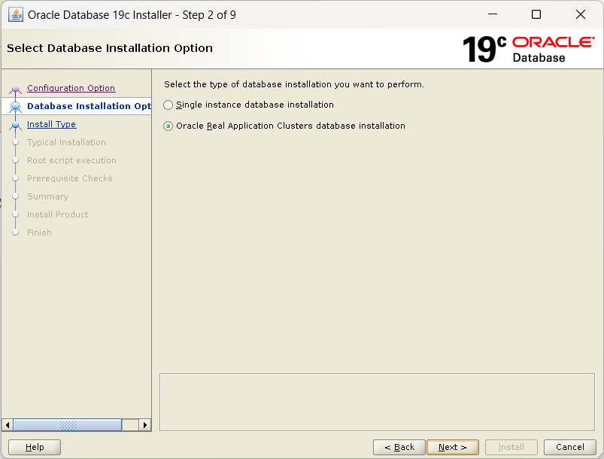
Task: Choose Oracle Real Application Clusters installation option
Action: tap(168, 126)
